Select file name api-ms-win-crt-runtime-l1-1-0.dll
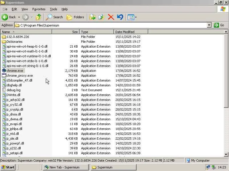 point(29,56)
